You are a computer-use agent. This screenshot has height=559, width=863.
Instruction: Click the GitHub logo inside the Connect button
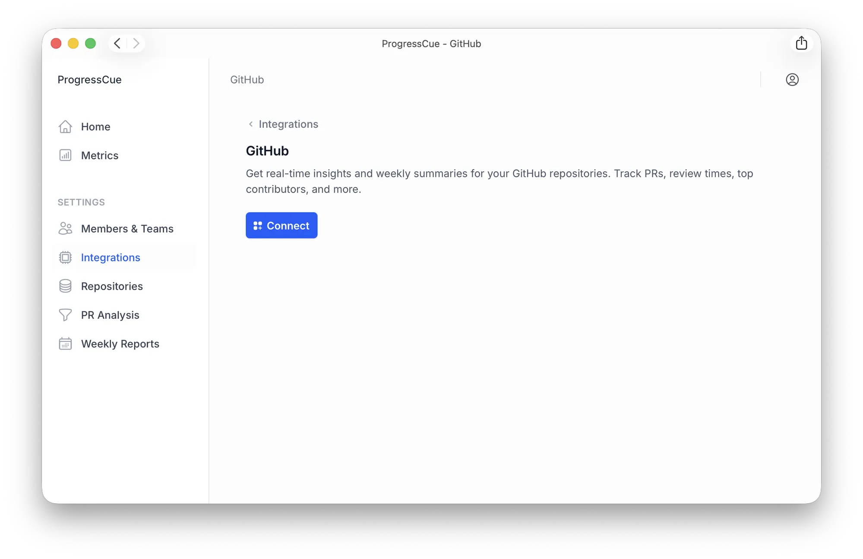coord(257,225)
